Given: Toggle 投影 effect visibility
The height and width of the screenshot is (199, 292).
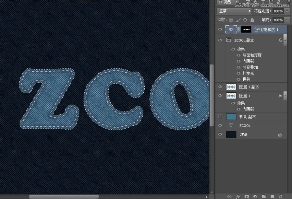Looking at the screenshot, I should pos(238,79).
